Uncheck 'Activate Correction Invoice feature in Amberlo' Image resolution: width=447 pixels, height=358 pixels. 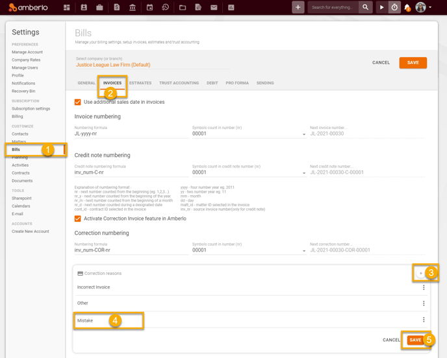point(78,219)
